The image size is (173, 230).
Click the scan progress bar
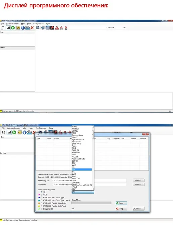[x=91, y=203]
